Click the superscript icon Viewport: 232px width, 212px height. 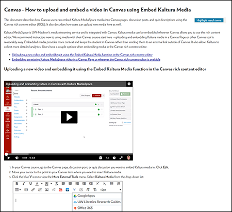tap(97, 184)
